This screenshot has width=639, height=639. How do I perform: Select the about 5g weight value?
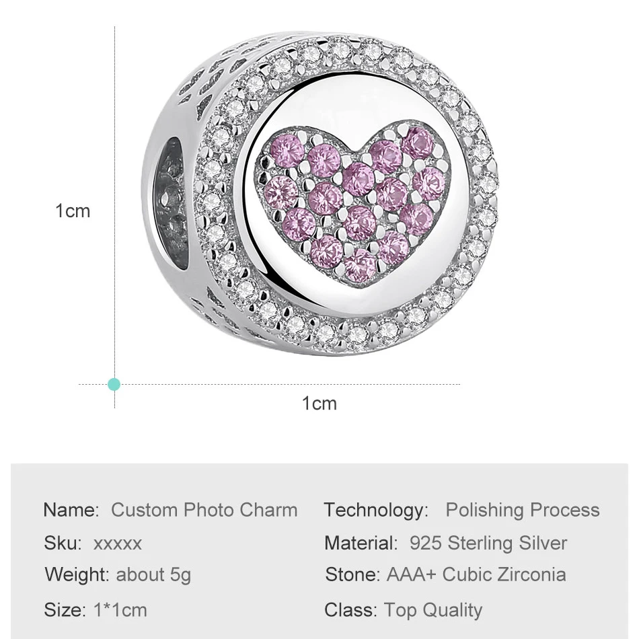(x=153, y=575)
